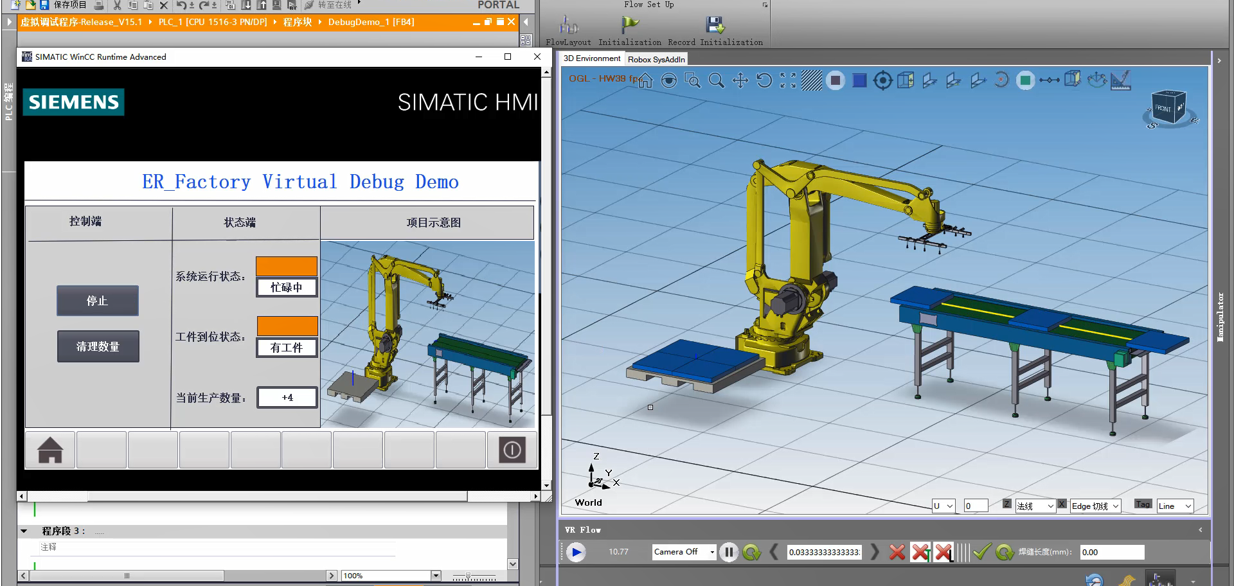
Task: Open the Camera Off dropdown
Action: pos(711,552)
